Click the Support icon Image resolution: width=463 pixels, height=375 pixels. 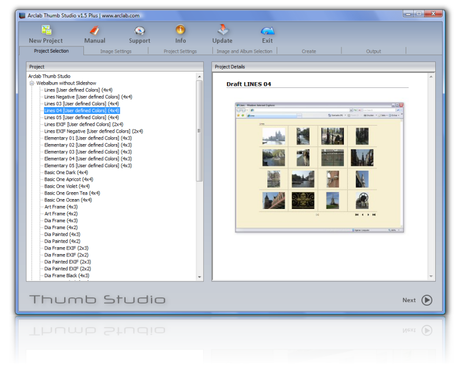pos(139,30)
